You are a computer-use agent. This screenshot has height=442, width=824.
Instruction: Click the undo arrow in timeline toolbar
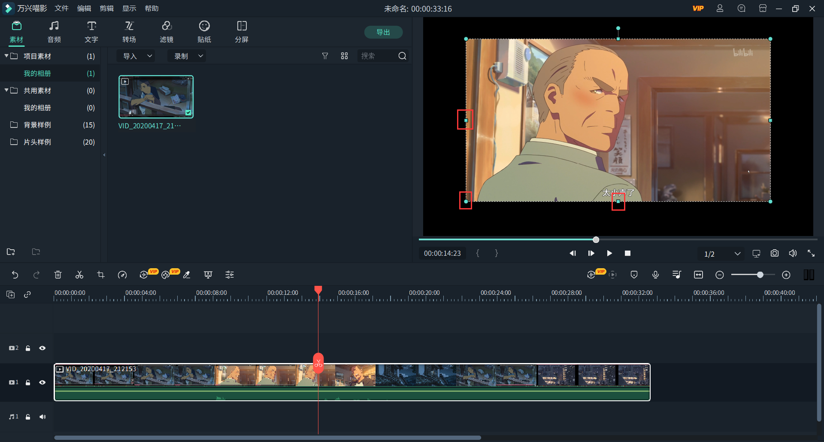pos(15,275)
